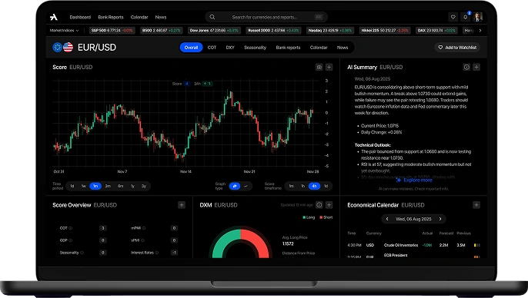Click the plus icon on Score panel
This screenshot has height=298, width=528.
point(329,67)
